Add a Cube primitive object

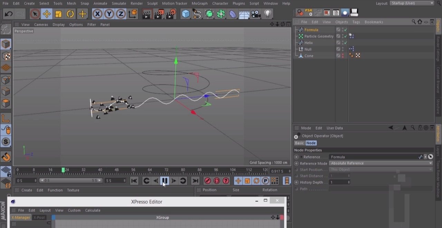coord(186,14)
